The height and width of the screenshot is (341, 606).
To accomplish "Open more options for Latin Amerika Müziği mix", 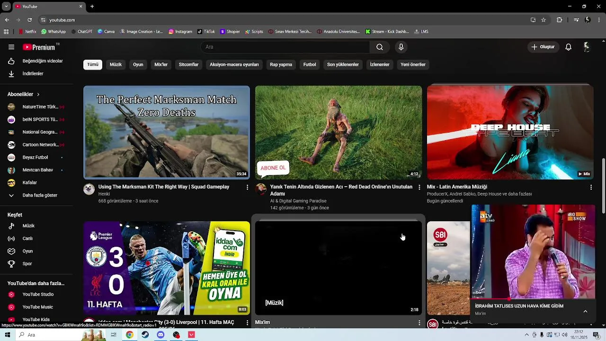I will 591,188.
